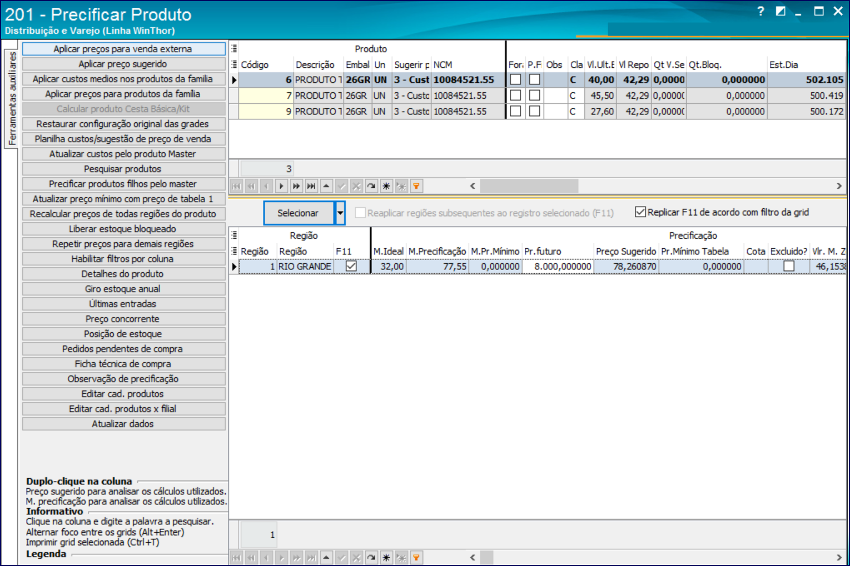Open column chooser icon beside lower Região column header

(x=234, y=251)
